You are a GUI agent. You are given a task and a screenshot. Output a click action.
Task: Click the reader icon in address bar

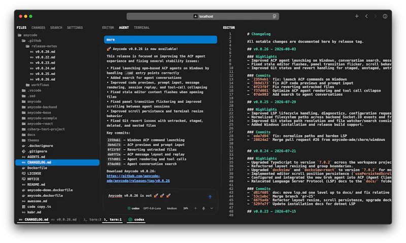coord(274,16)
